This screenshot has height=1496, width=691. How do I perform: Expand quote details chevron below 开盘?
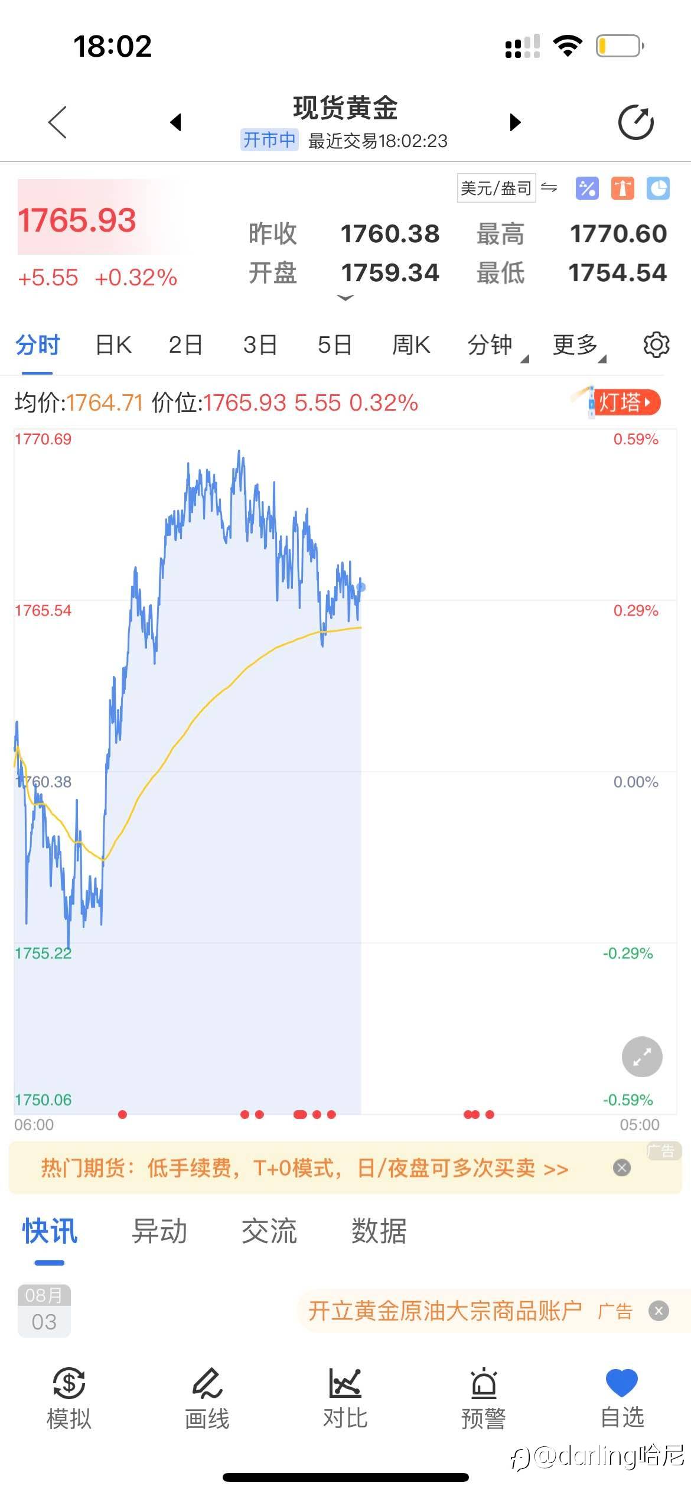click(x=345, y=298)
